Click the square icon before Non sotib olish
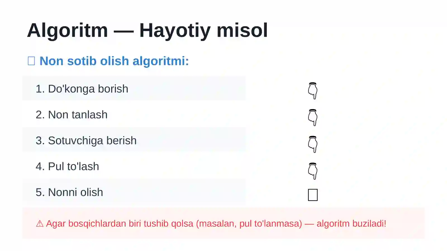This screenshot has width=447, height=251. 31,61
